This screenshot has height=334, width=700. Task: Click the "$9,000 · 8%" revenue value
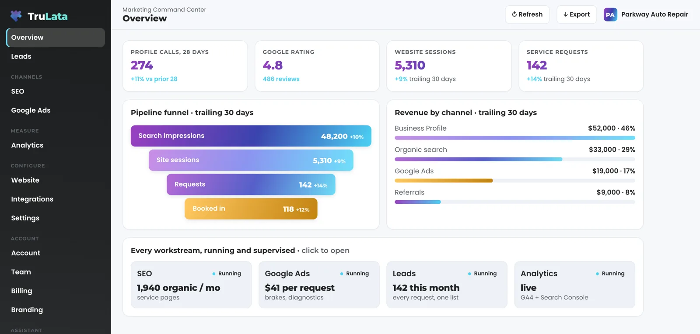click(x=616, y=192)
